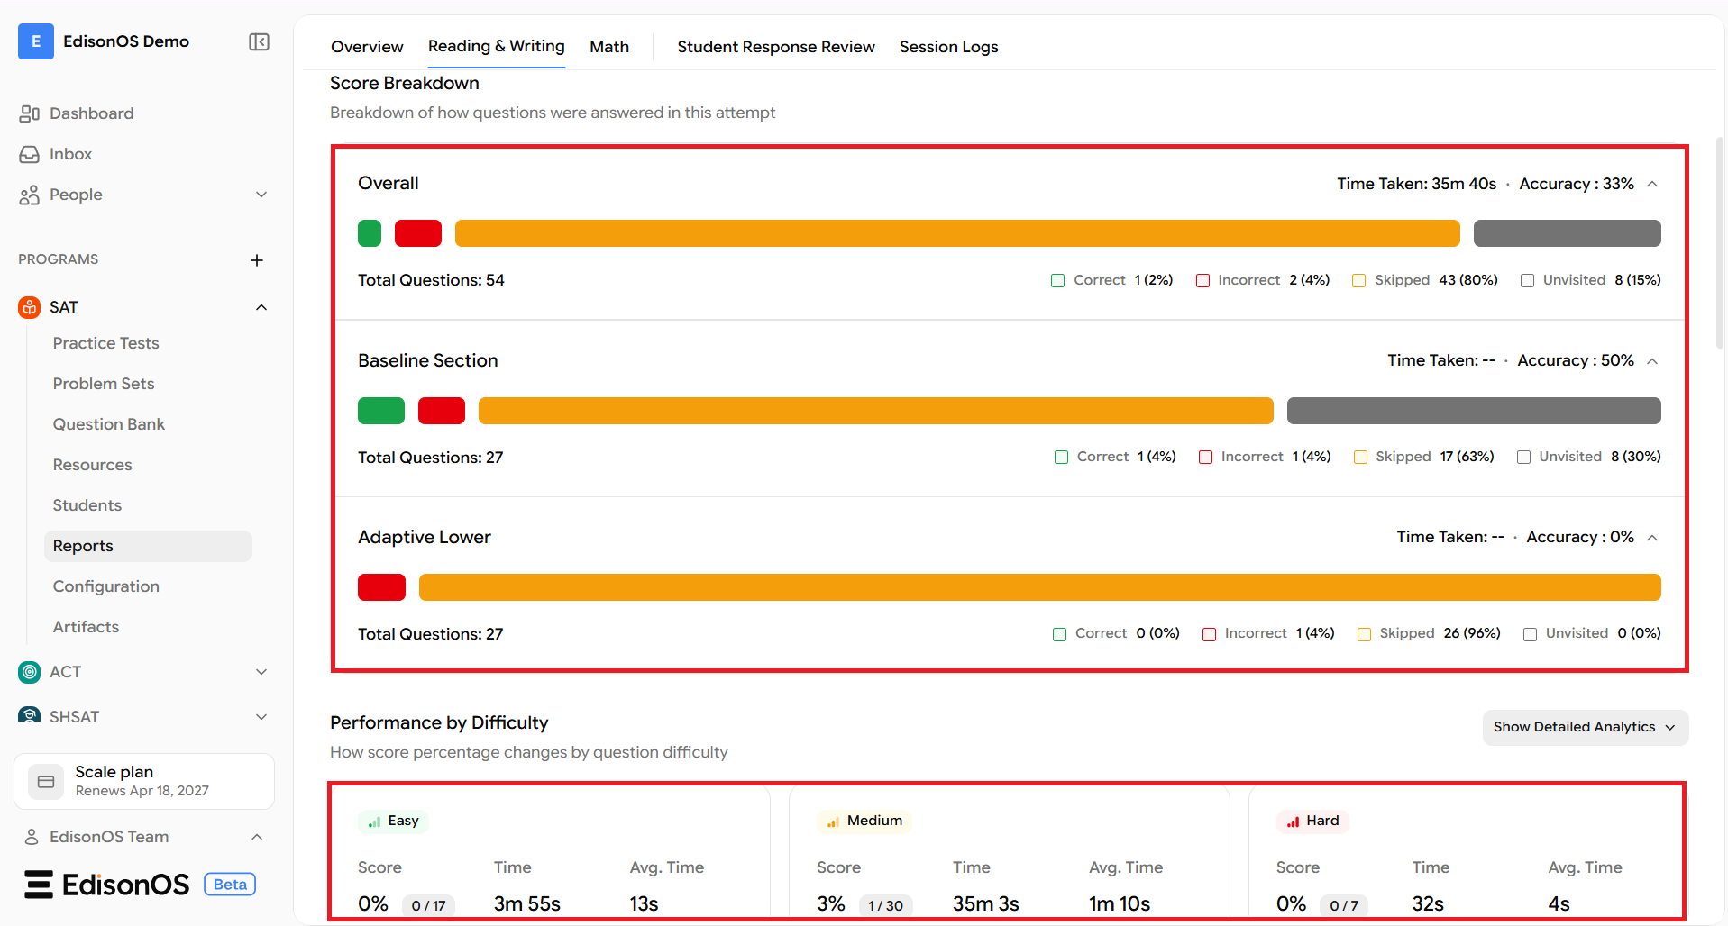This screenshot has width=1728, height=926.
Task: Add a new program with the plus icon
Action: click(257, 260)
